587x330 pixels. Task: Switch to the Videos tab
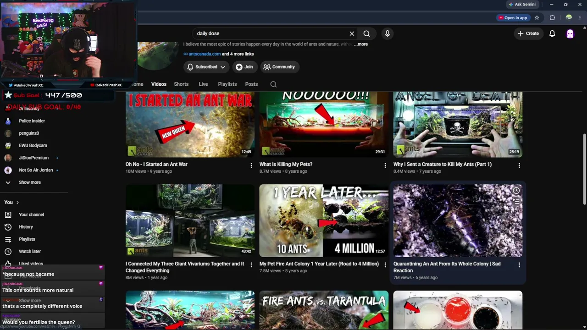(159, 84)
